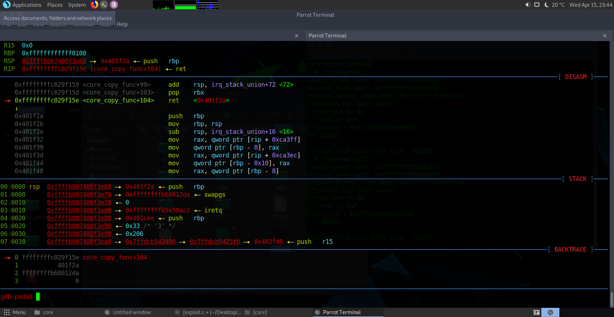Click the iretq gadget address 0xffffffffb5e50ac2
Viewport: 614px width, 317px height.
click(158, 210)
